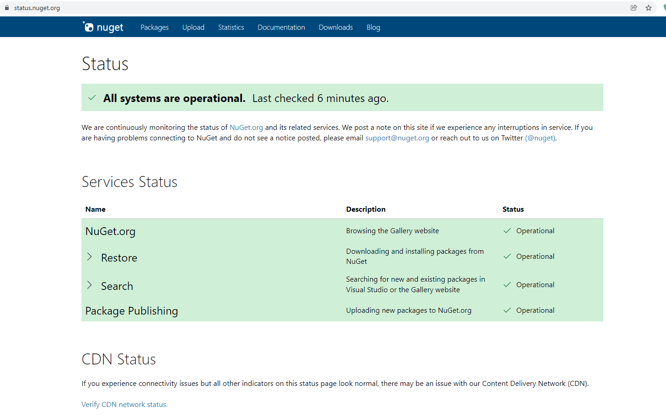Click the share icon in the browser toolbar
The height and width of the screenshot is (417, 666).
coord(634,7)
